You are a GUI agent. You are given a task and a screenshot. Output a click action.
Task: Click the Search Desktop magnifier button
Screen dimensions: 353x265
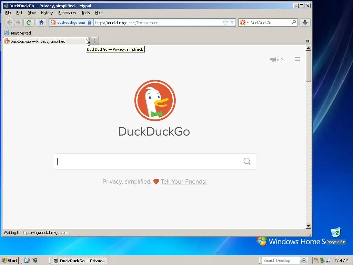click(303, 260)
